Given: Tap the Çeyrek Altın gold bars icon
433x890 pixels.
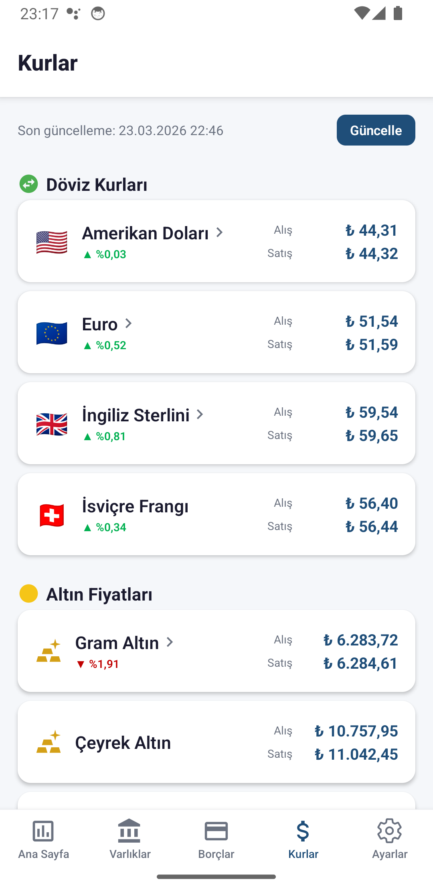Looking at the screenshot, I should pyautogui.click(x=49, y=742).
